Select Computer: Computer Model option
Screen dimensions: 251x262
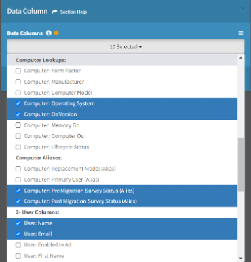122,93
